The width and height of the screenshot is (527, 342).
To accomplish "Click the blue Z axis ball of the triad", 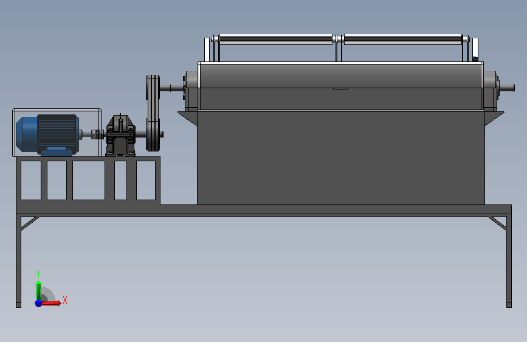I will (38, 303).
